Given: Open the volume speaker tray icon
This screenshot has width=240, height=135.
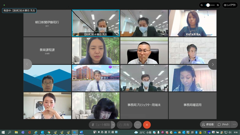Looking at the screenshot, I should click(230, 132).
